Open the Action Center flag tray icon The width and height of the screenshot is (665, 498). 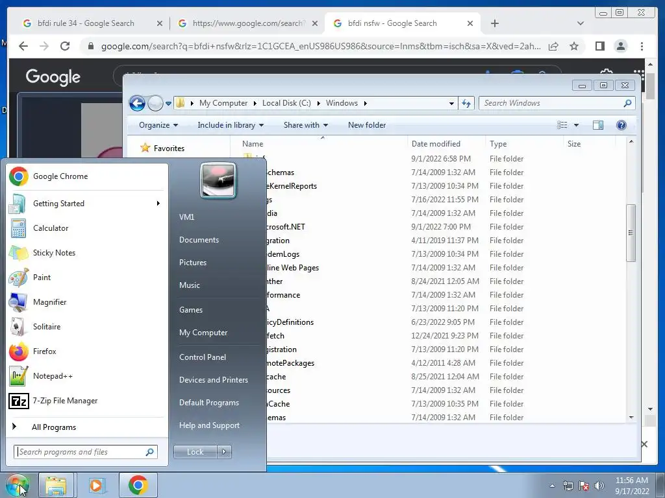tap(584, 486)
